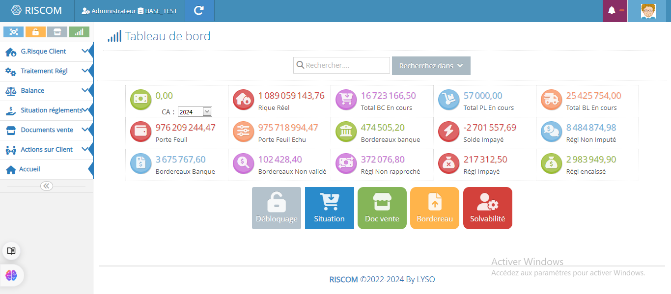Viewport: 671px width, 294px height.
Task: Click the grey store icon in sidebar toolbar
Action: pyautogui.click(x=57, y=32)
